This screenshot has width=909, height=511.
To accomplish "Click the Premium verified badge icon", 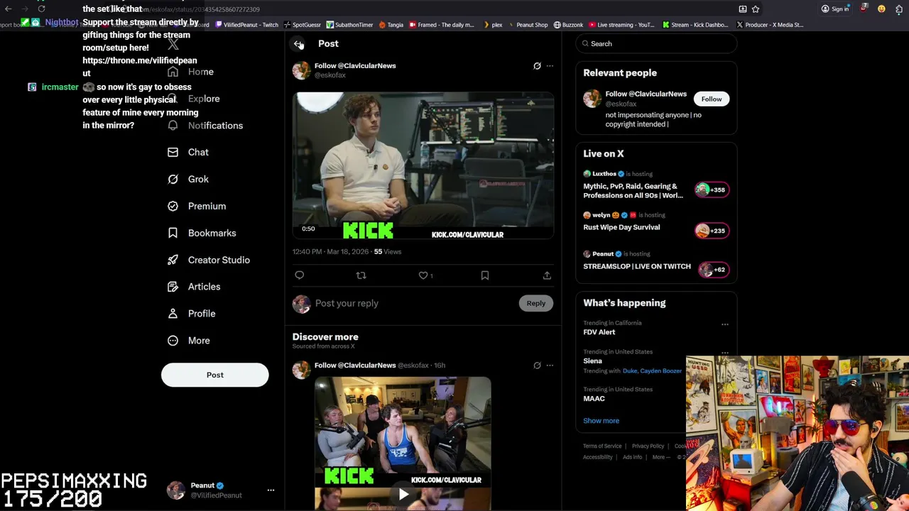I will pyautogui.click(x=173, y=207).
